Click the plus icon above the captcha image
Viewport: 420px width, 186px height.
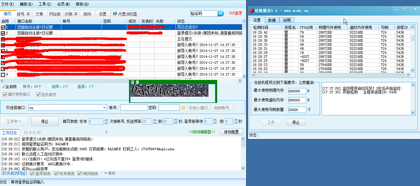pos(132,82)
